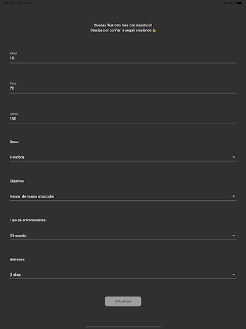Tap the Buenas Test greeting text
The height and width of the screenshot is (329, 246).
(x=123, y=25)
